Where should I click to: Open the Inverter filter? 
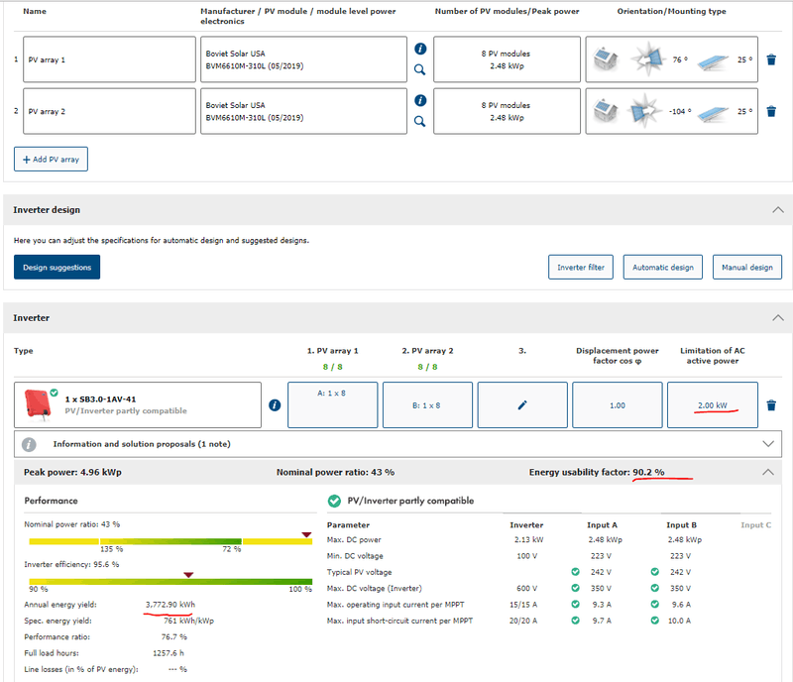581,268
